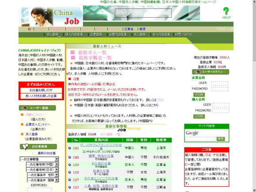Click その他海外 location cell
This screenshot has width=256, height=192.
pyautogui.click(x=161, y=157)
